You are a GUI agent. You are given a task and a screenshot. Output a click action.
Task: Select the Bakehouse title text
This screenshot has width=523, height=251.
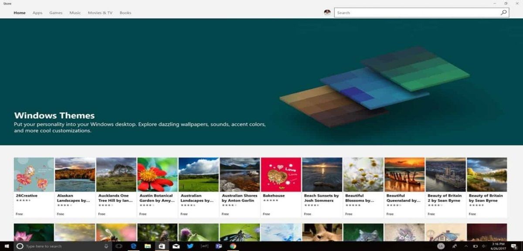pos(274,196)
